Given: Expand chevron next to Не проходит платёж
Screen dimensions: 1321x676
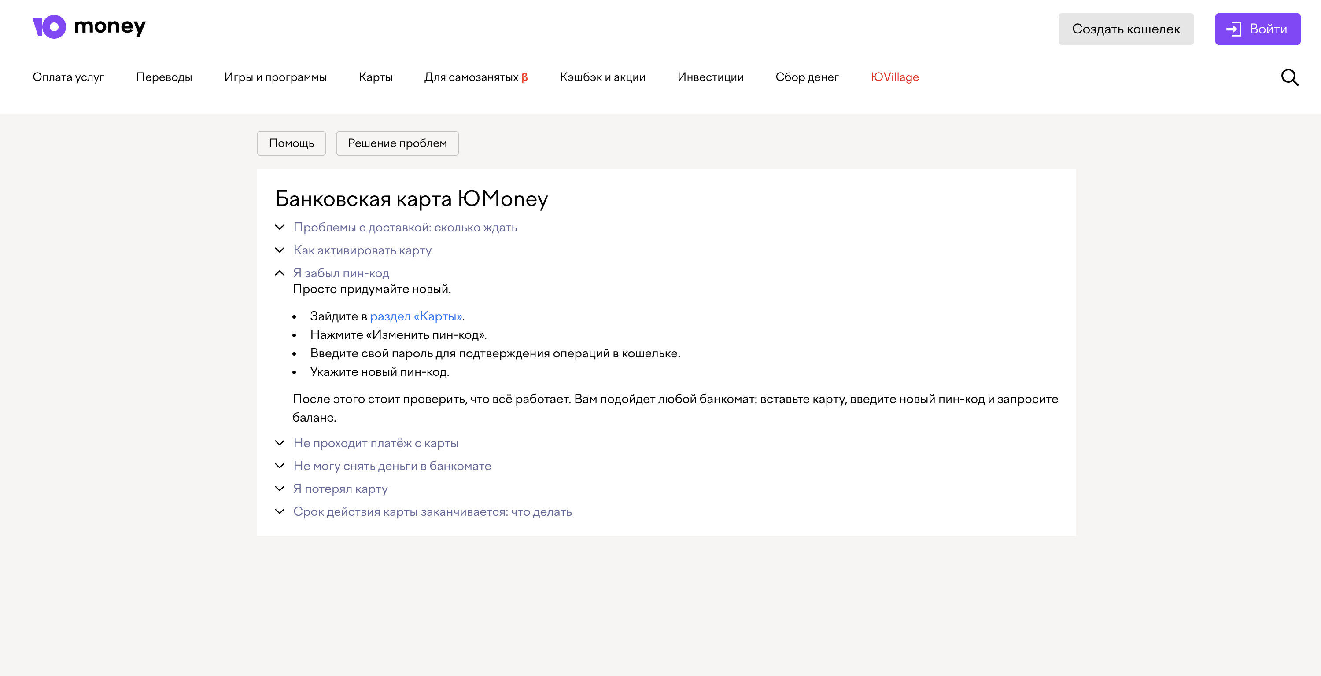Looking at the screenshot, I should coord(280,443).
